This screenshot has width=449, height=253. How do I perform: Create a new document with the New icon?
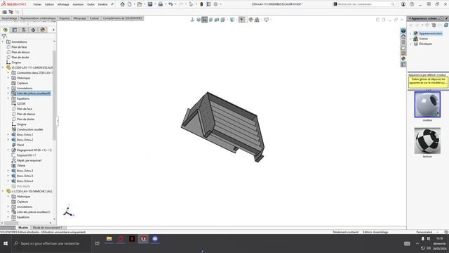tap(129, 4)
